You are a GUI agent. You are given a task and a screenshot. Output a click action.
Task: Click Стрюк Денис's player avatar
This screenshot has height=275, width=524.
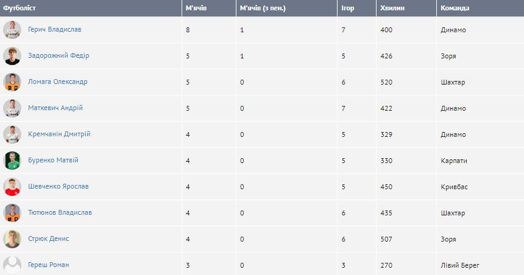[12, 239]
